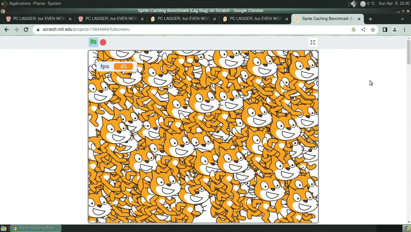The height and width of the screenshot is (232, 411).
Task: Click the green flag to start project
Action: [93, 42]
